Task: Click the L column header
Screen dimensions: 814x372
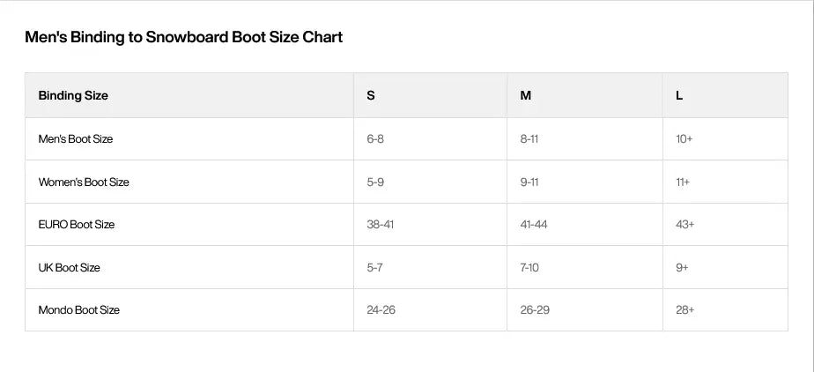Action: [x=725, y=95]
